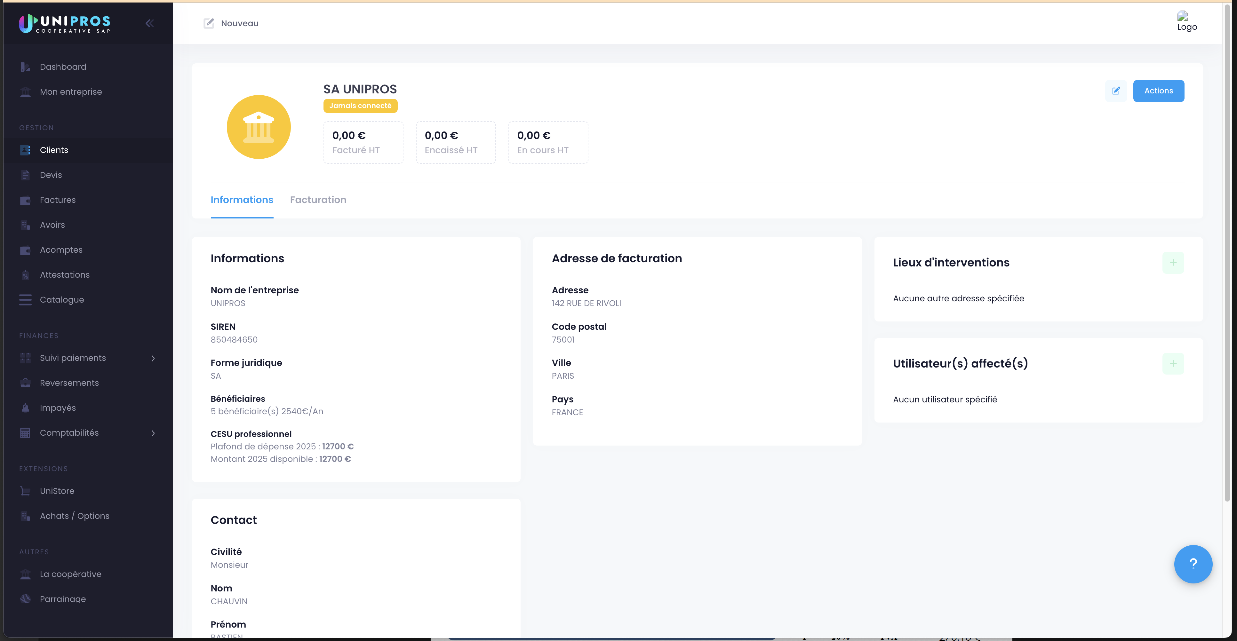Screen dimensions: 1237x641
Task: Switch to the Facturation tab
Action: (x=318, y=200)
